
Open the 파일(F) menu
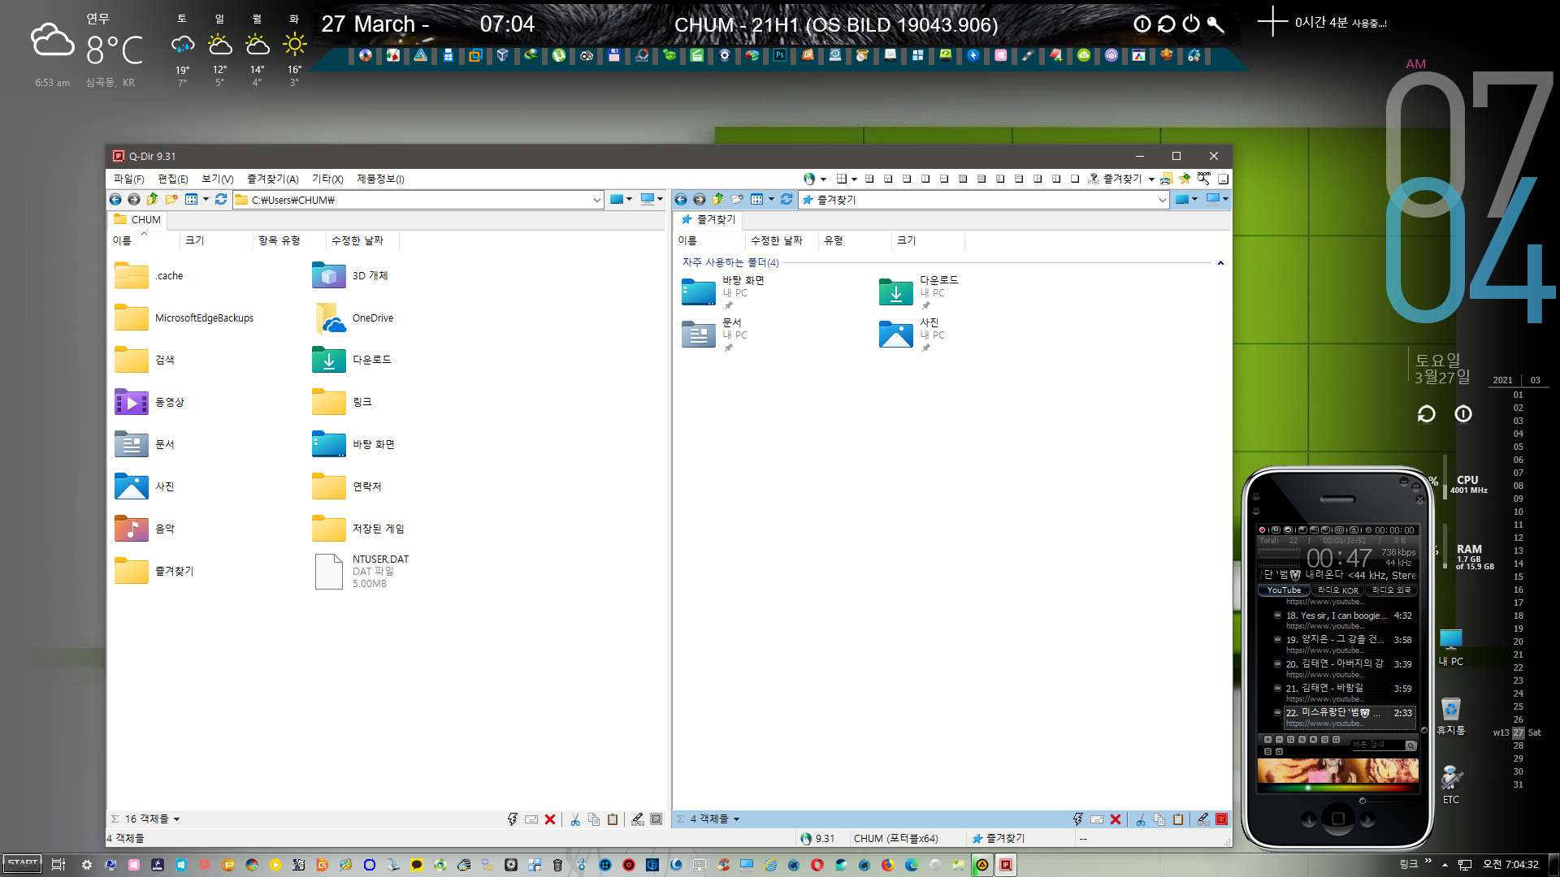[128, 179]
